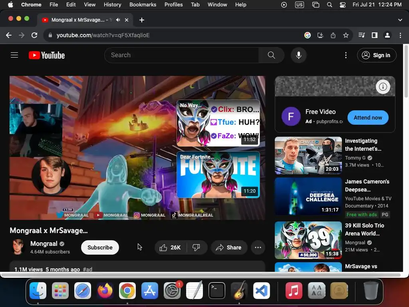Open Terminal from the Dock

pyautogui.click(x=217, y=291)
